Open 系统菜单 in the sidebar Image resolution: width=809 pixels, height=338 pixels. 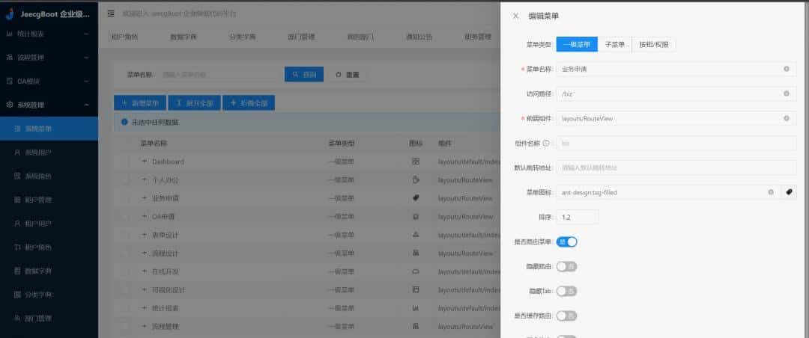point(49,129)
